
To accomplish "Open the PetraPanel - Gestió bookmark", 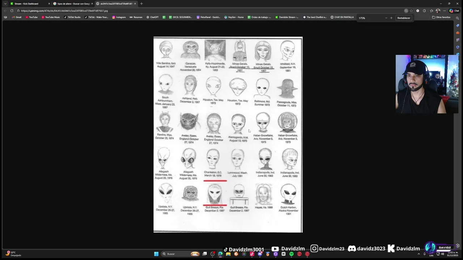I will tap(208, 17).
